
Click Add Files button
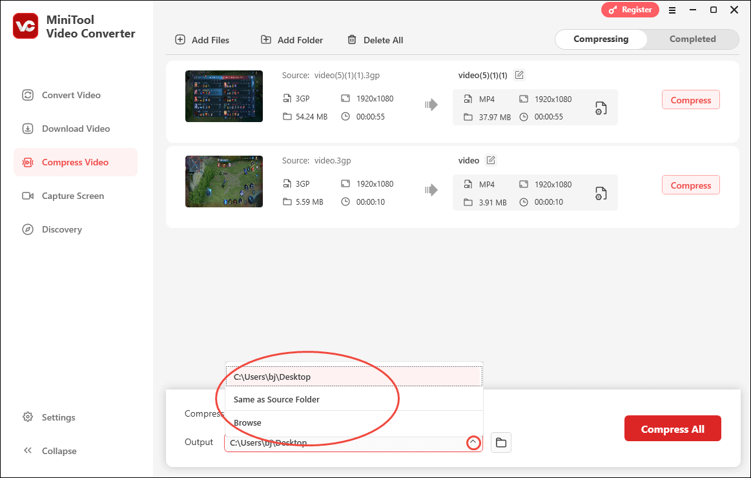202,40
